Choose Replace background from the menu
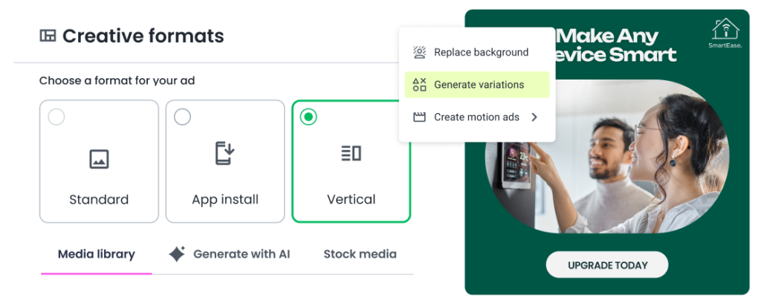 click(x=480, y=53)
